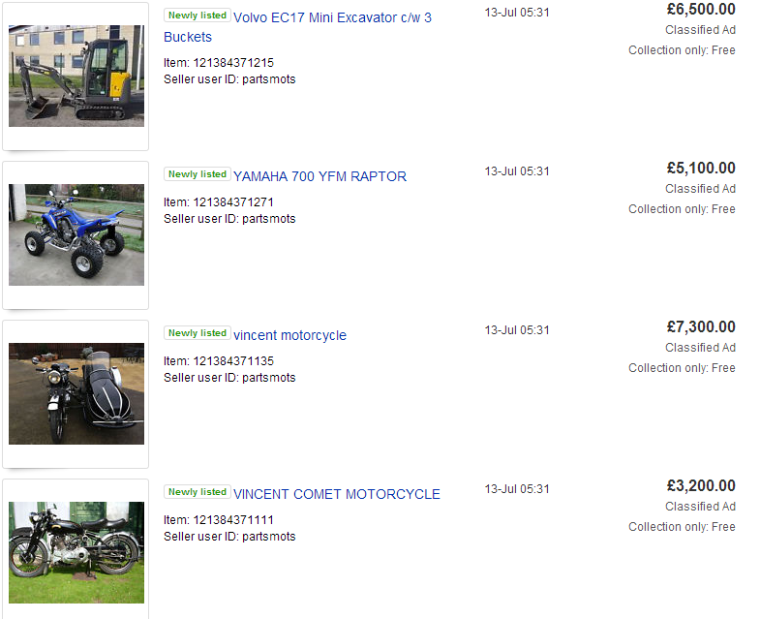The width and height of the screenshot is (760, 619).
Task: Click Newly listed badge beside vincent motorcycle
Action: pyautogui.click(x=198, y=333)
